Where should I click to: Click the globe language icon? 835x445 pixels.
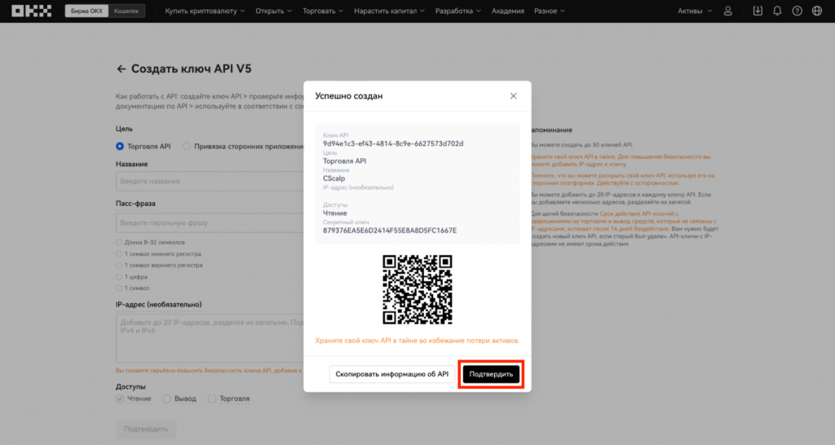point(817,11)
